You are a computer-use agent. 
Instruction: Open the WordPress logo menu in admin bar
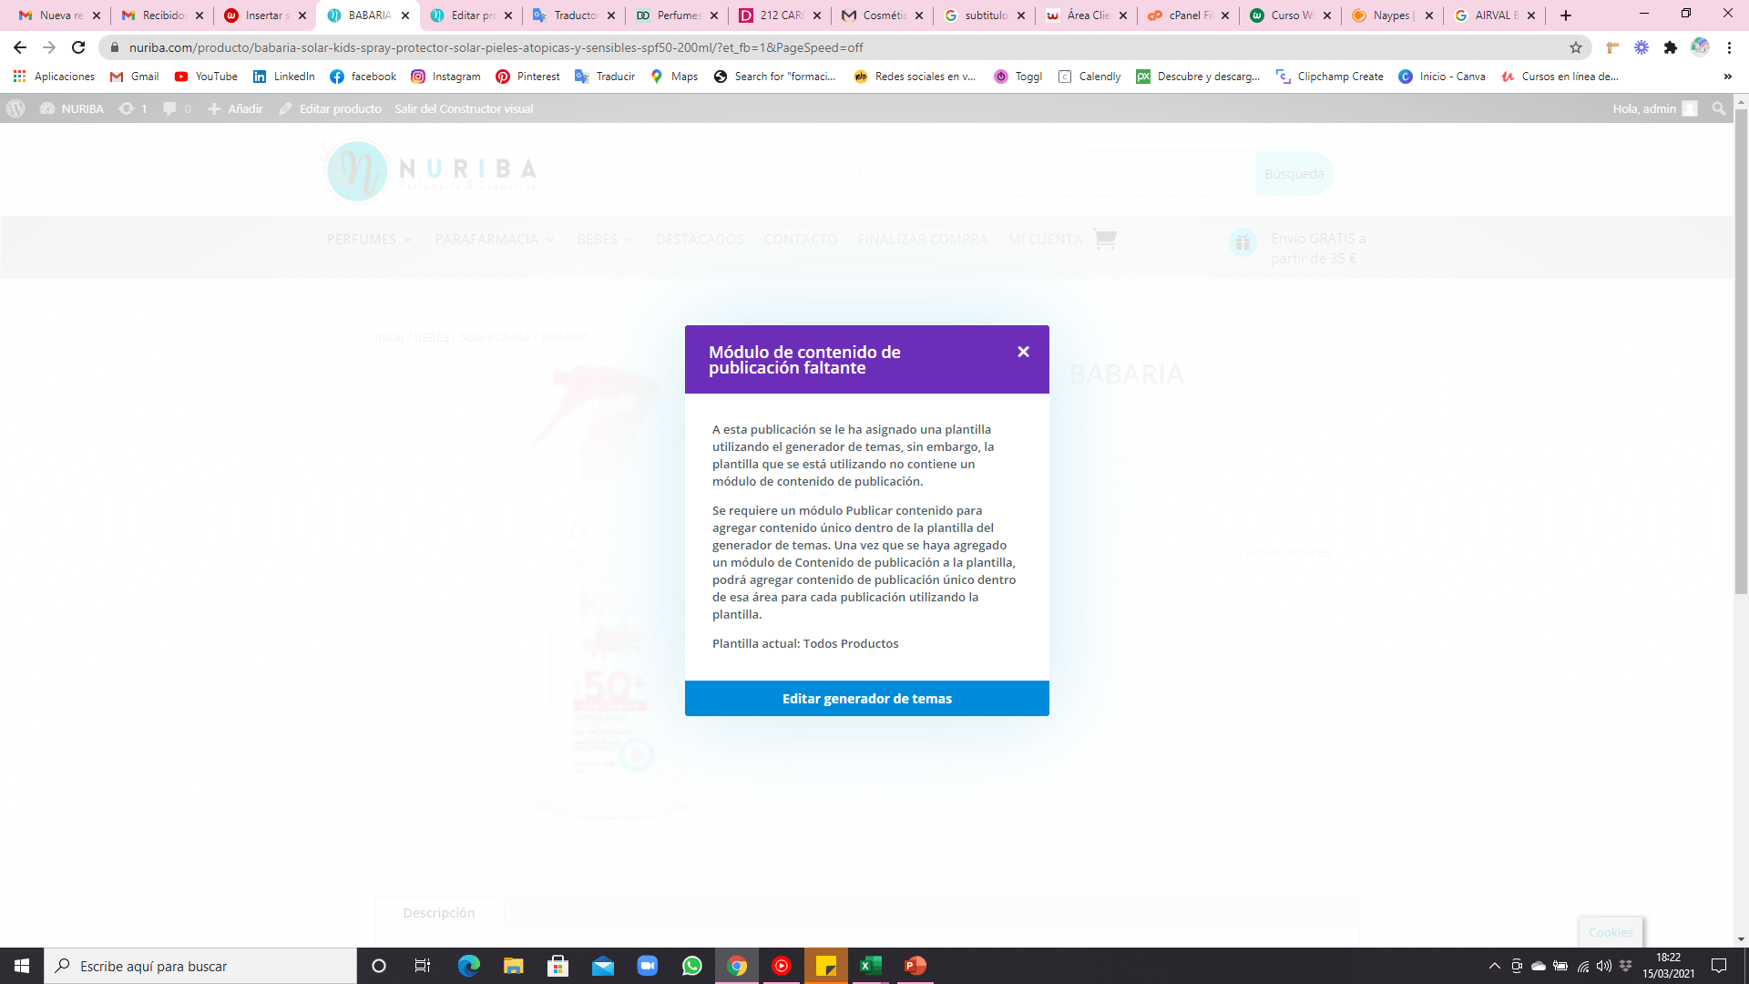pos(15,108)
